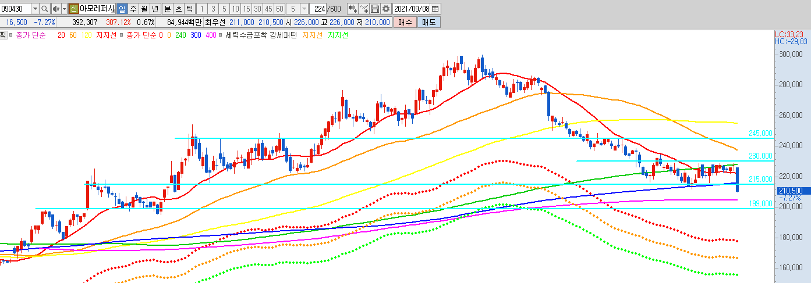Click the 아모레퍼시 stock name box
Image resolution: width=811 pixels, height=283 pixels.
pyautogui.click(x=97, y=9)
